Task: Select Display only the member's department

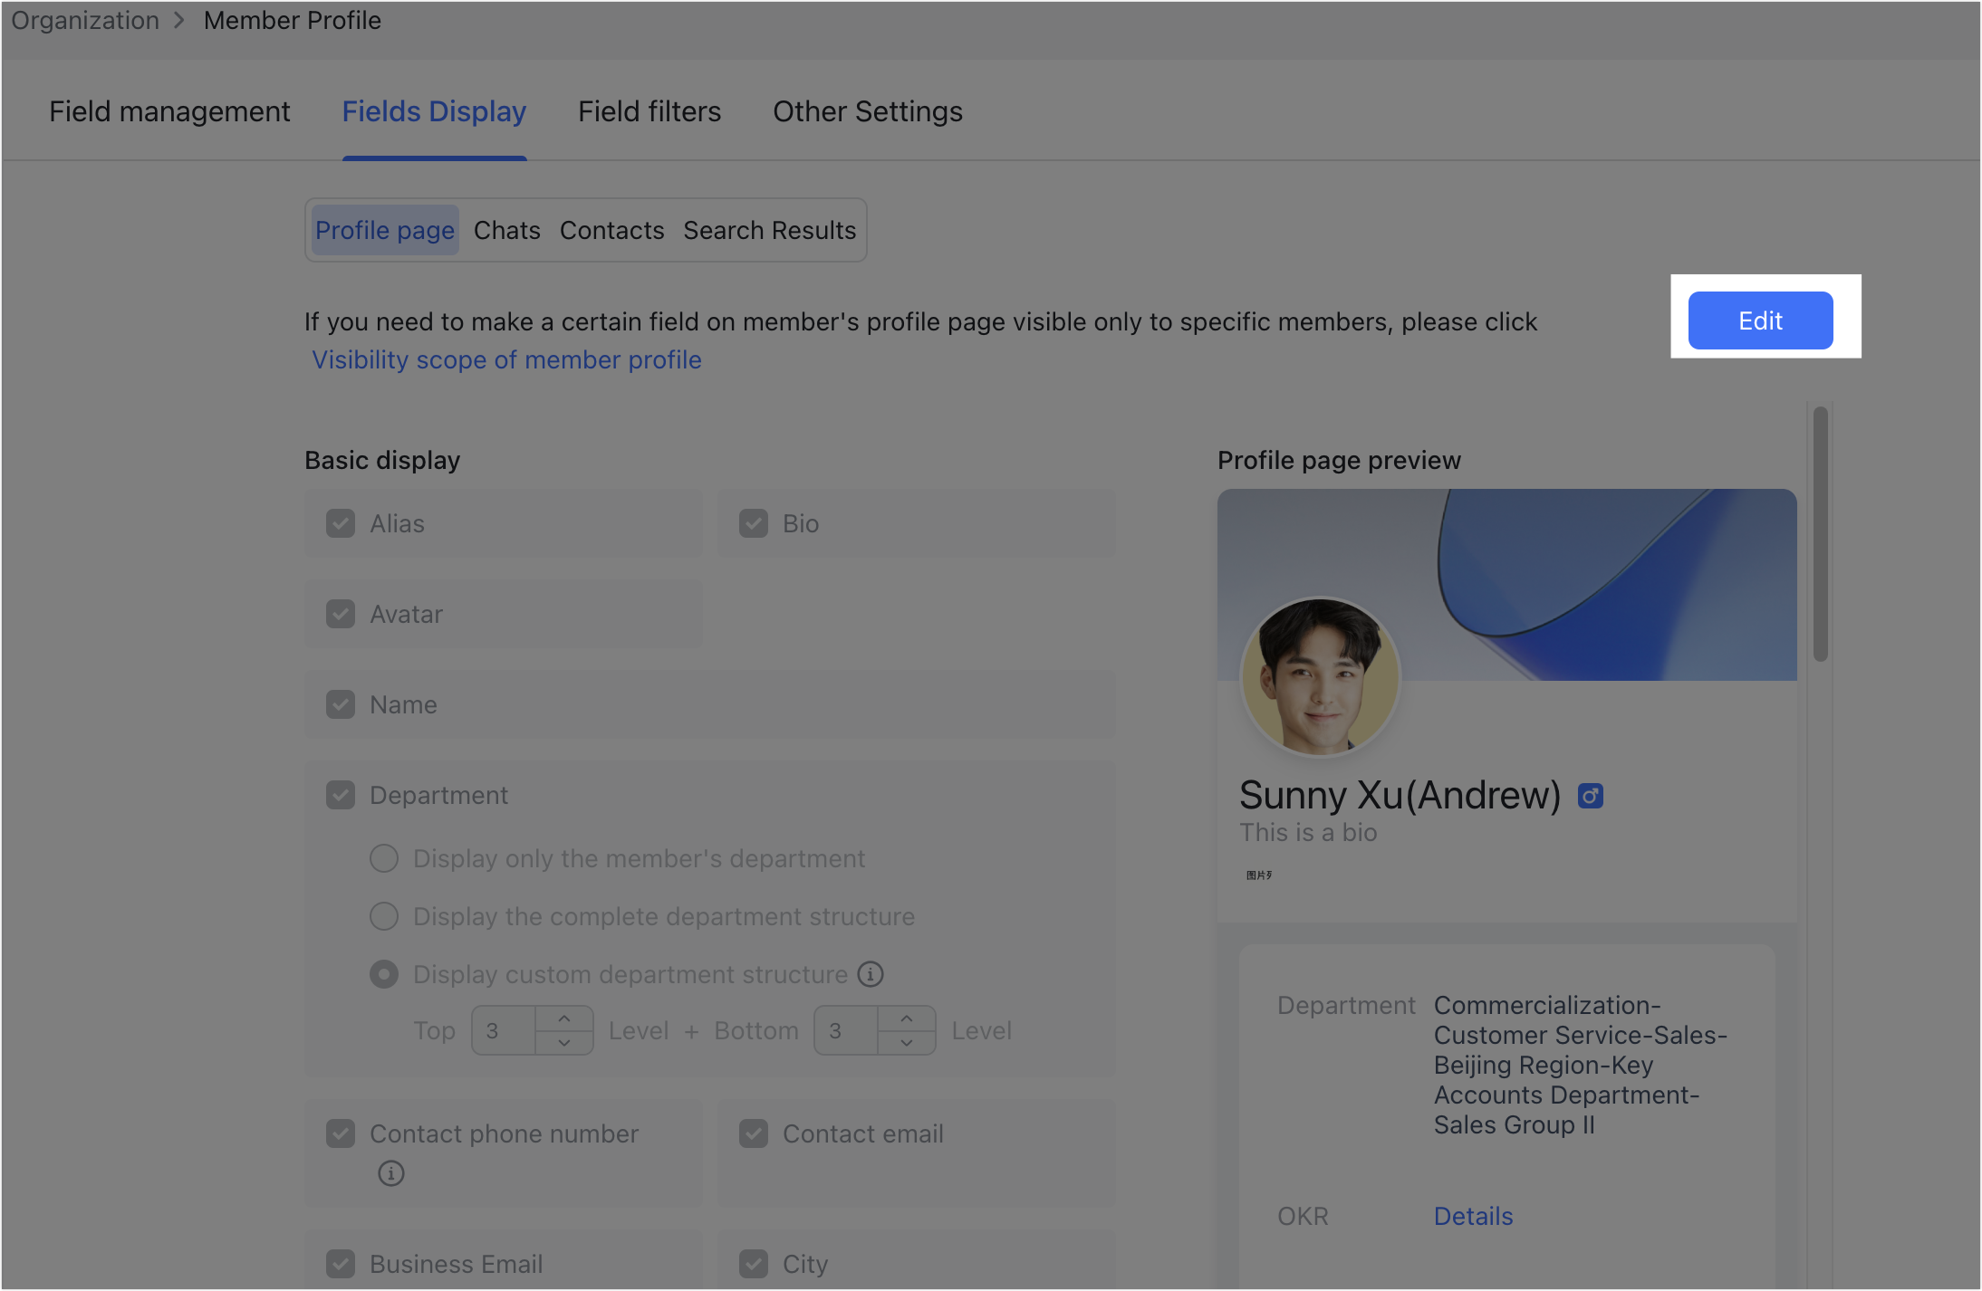Action: pyautogui.click(x=384, y=858)
